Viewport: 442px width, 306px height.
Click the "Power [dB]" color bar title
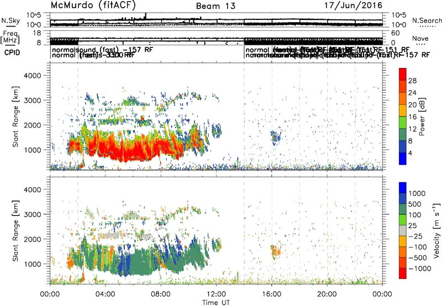pos(422,117)
